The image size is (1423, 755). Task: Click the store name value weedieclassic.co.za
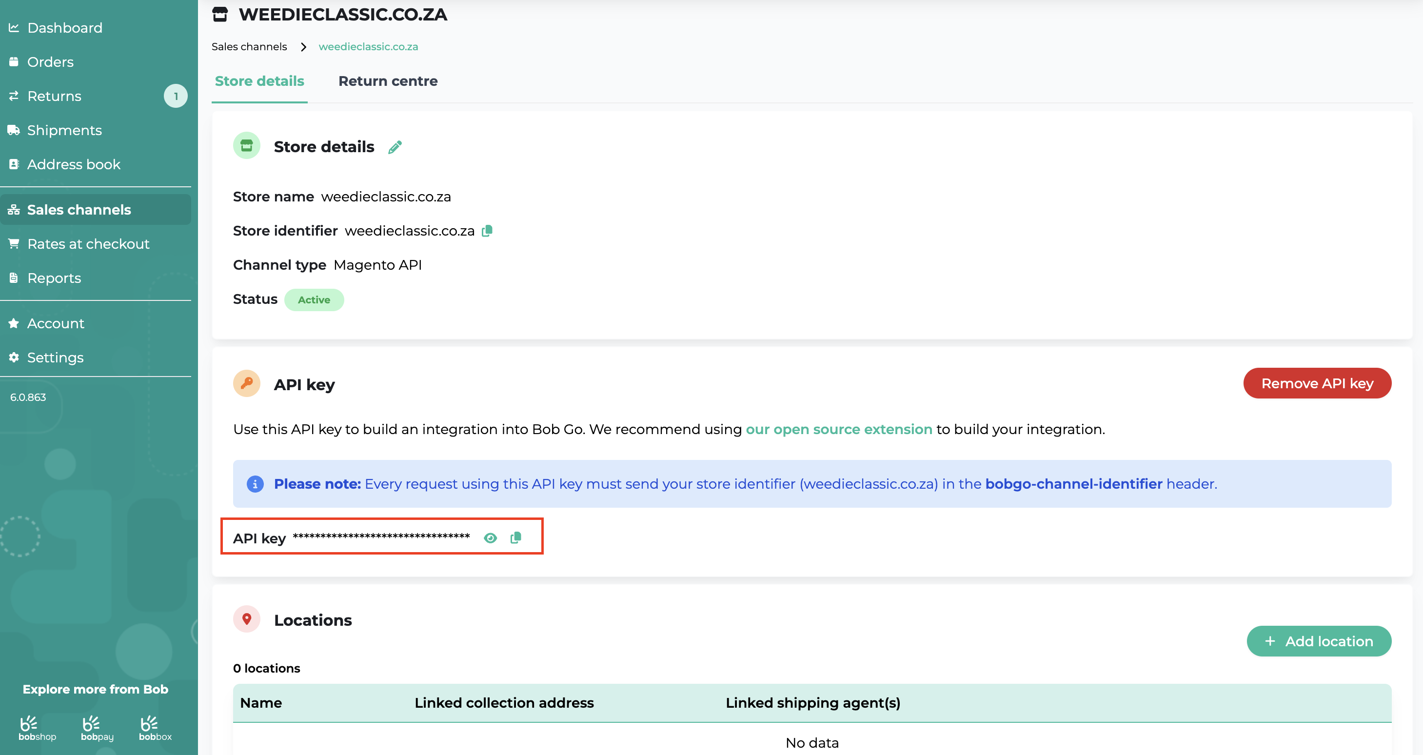(x=386, y=197)
